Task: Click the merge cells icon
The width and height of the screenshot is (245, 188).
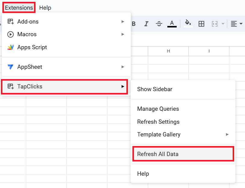Action: click(x=215, y=24)
